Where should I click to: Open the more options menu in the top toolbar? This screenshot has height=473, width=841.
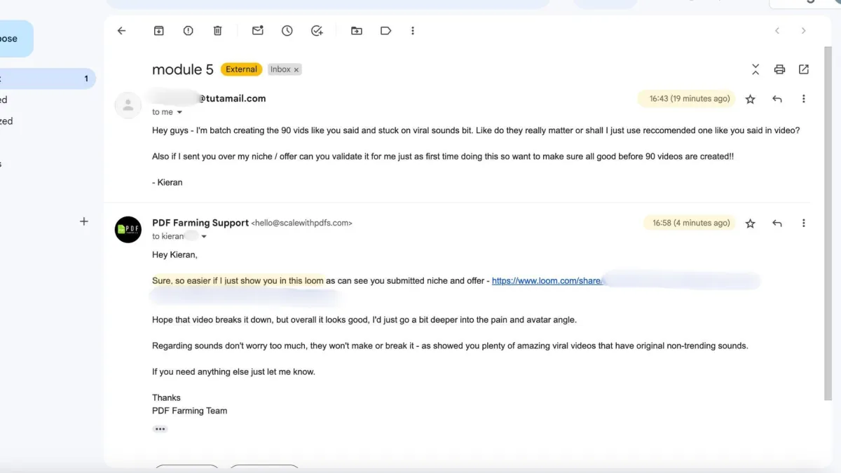tap(413, 31)
